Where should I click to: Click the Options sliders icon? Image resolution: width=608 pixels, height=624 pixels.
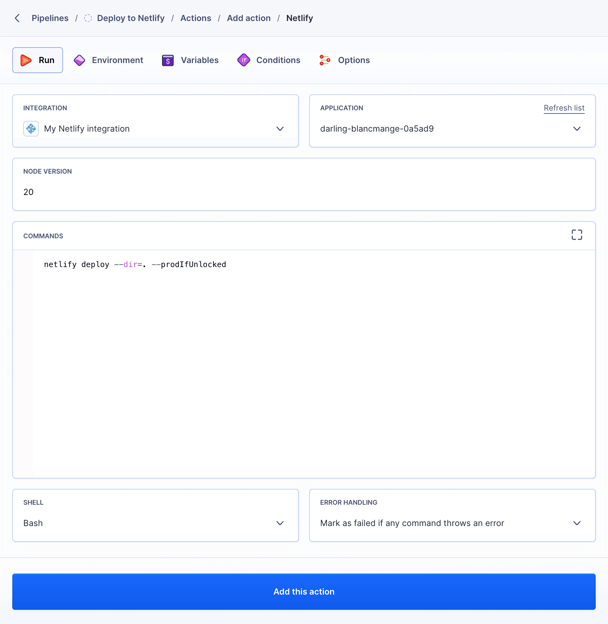(325, 60)
